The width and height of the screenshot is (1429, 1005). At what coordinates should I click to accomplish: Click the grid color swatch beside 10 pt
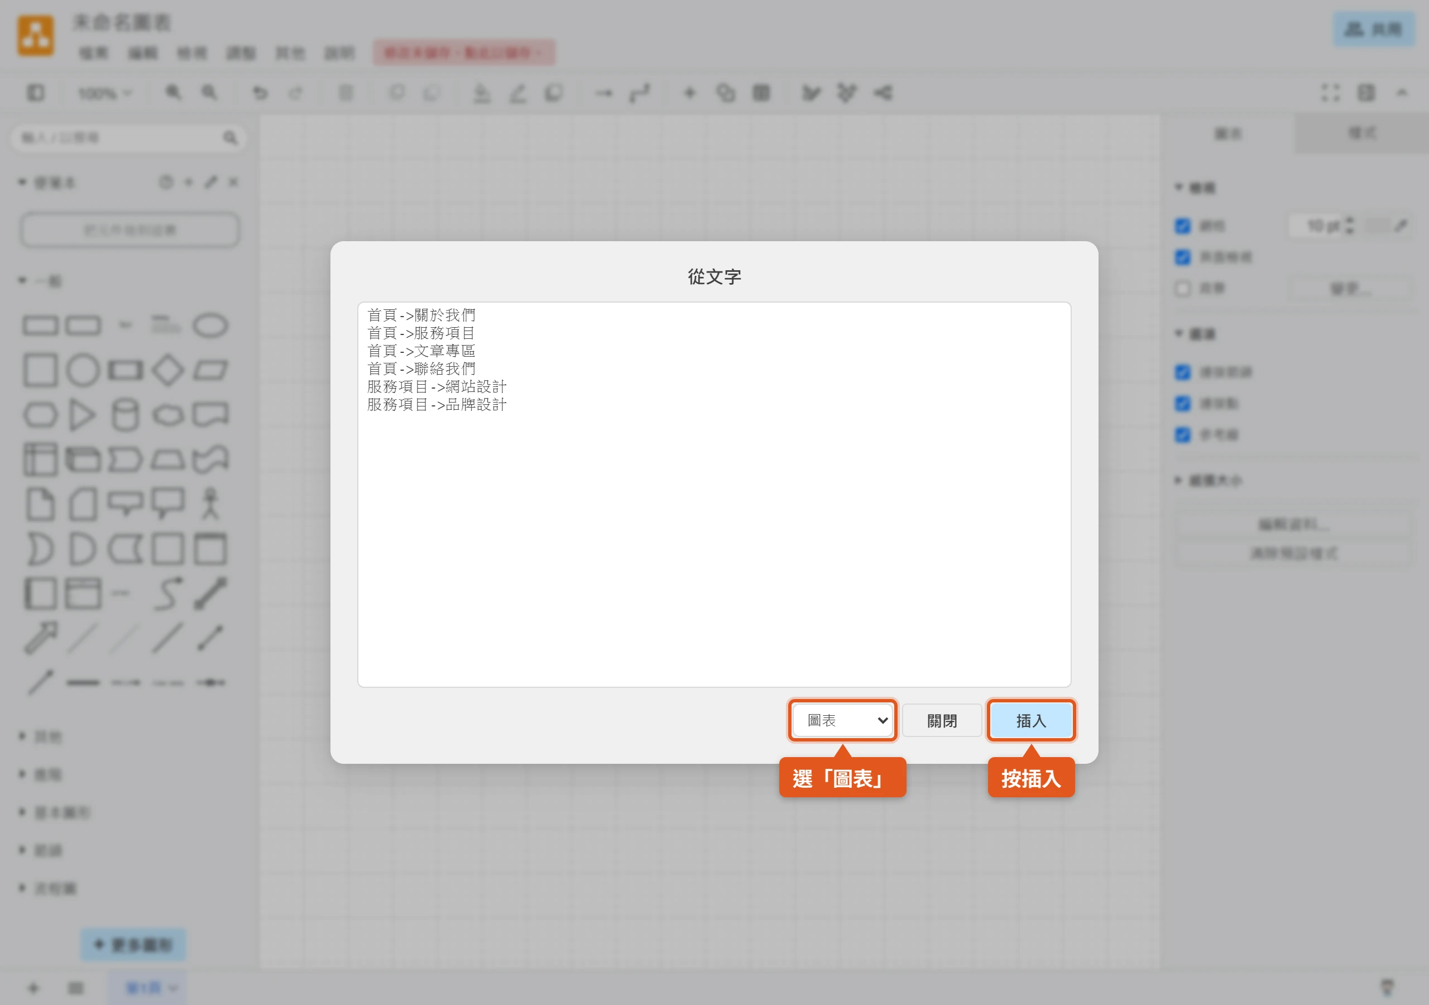tap(1378, 226)
